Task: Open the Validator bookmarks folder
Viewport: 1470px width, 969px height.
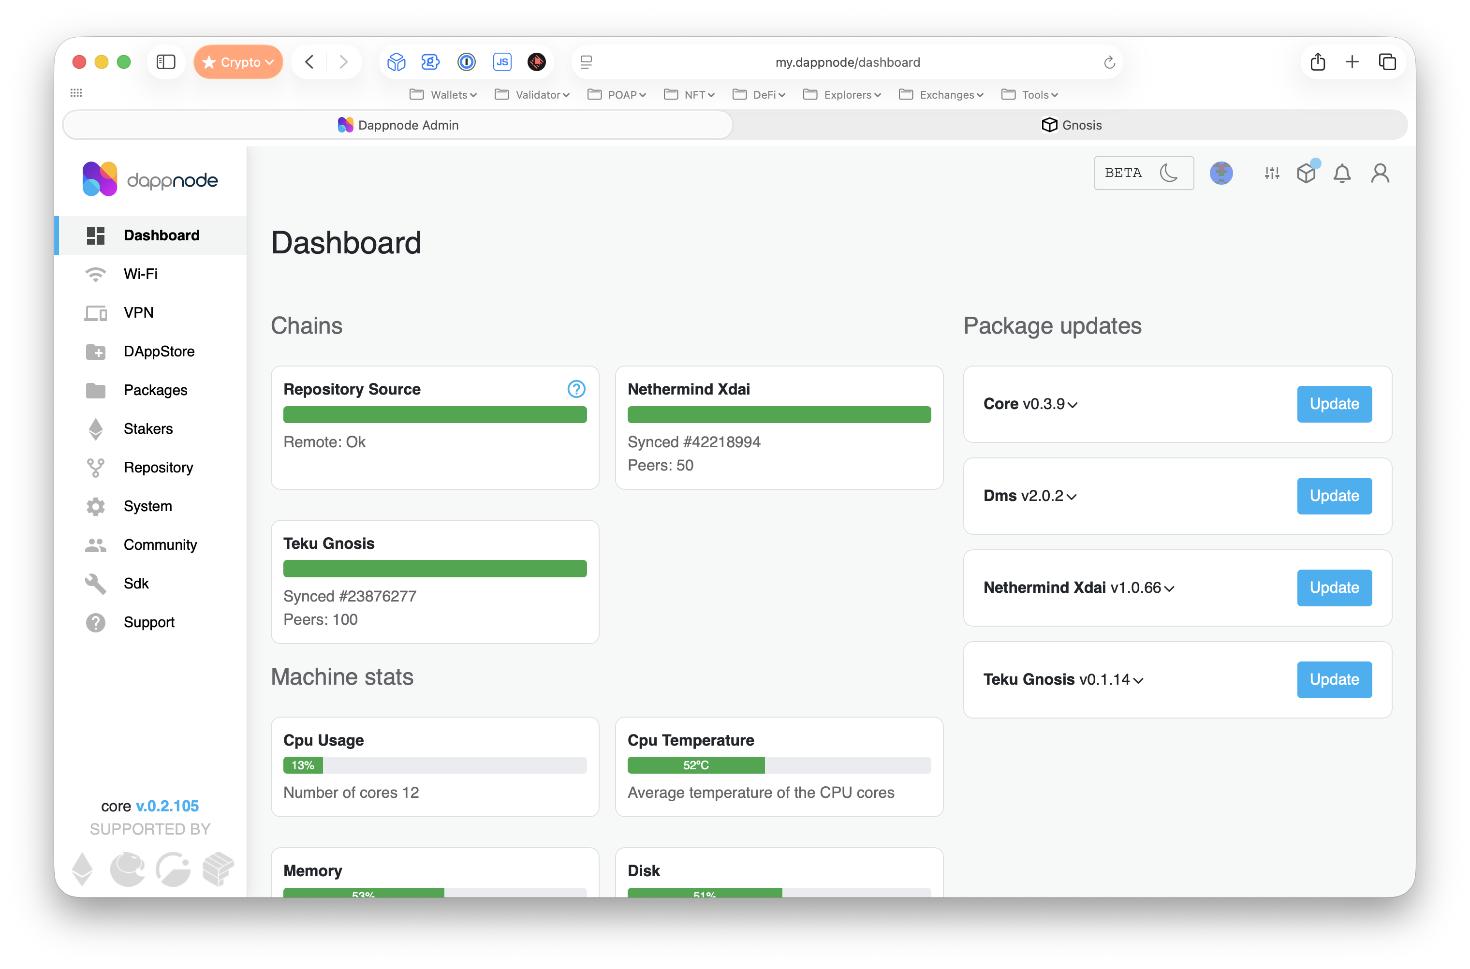Action: [532, 95]
